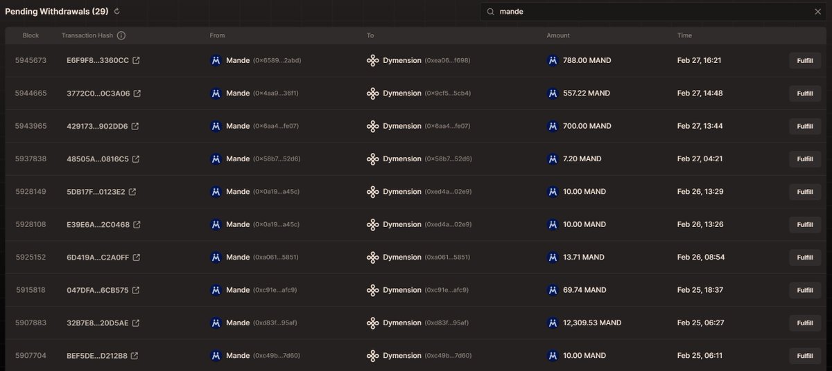Select transaction hash 3772C0...0C3A06
Screen dimensions: 832x371
(x=98, y=93)
